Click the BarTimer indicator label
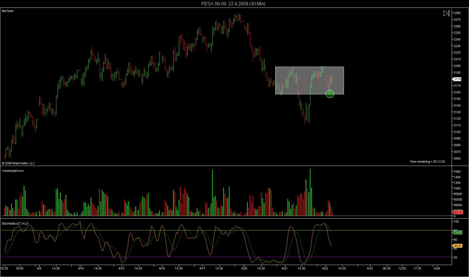Image resolution: width=469 pixels, height=277 pixels. coord(8,11)
